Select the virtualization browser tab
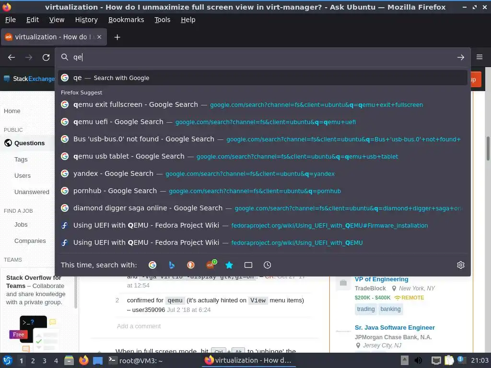Screen dimensions: 491x368 pos(54,37)
